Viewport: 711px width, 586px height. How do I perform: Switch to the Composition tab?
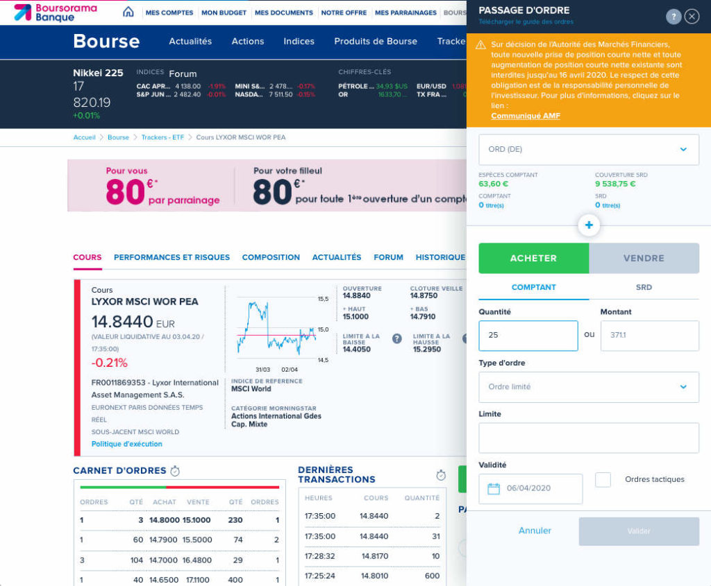point(271,257)
